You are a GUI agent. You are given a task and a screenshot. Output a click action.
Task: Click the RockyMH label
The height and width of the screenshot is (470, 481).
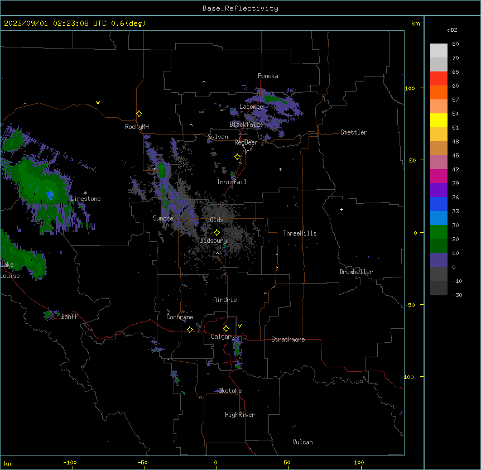pyautogui.click(x=137, y=127)
